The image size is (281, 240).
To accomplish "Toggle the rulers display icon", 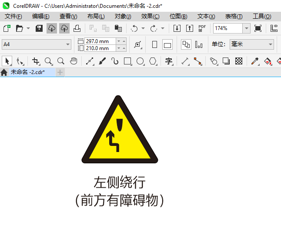I will [274, 28].
